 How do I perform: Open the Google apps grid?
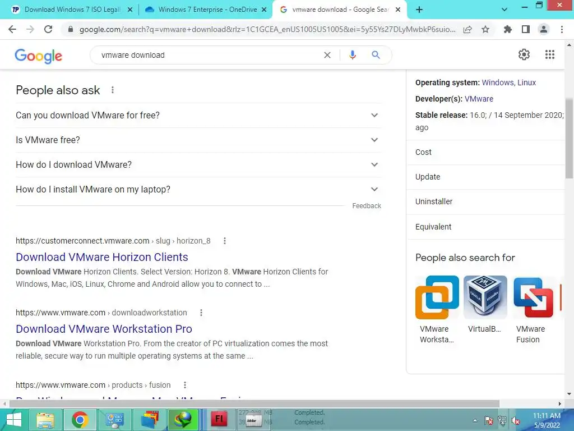pos(550,54)
